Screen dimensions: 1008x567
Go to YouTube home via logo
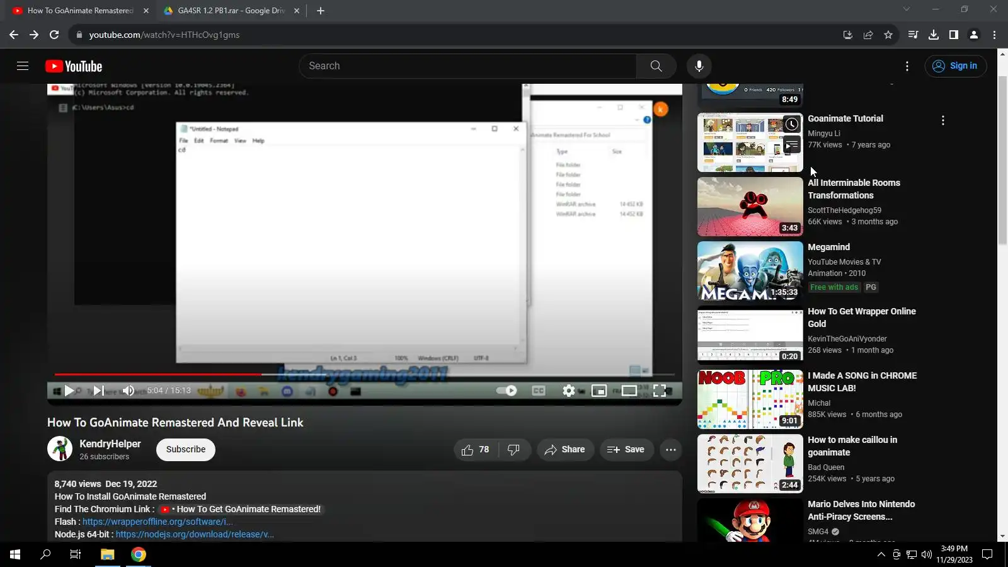74,66
